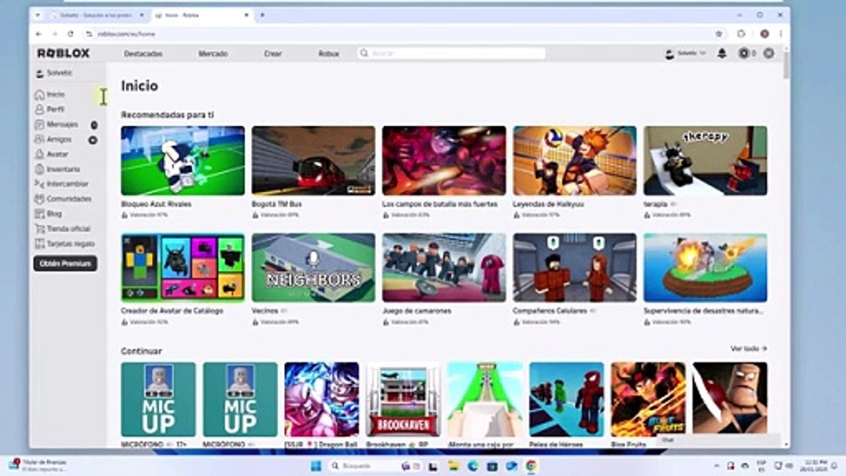Open the notifications bell in Roblox header
The image size is (846, 476).
pos(722,54)
